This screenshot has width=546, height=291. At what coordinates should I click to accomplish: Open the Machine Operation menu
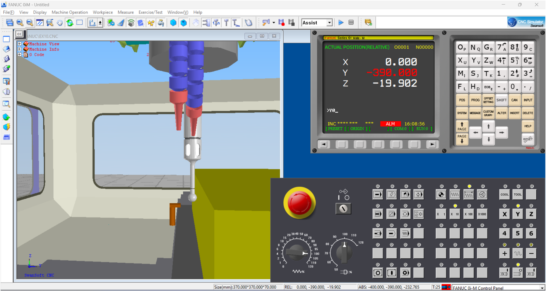tap(70, 12)
